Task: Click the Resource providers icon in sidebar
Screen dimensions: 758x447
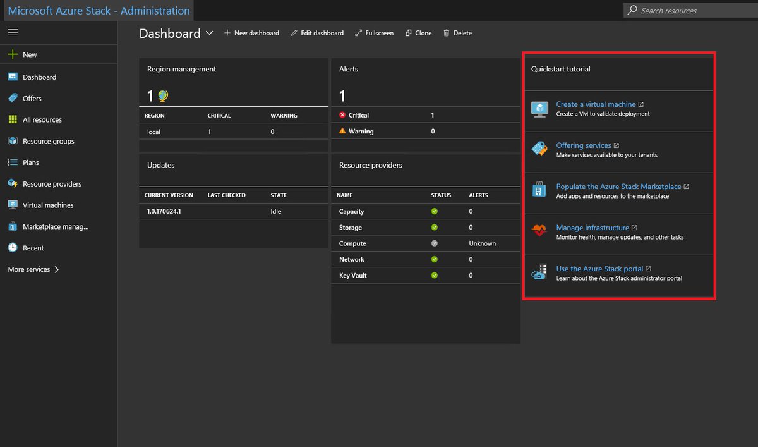Action: pos(13,183)
